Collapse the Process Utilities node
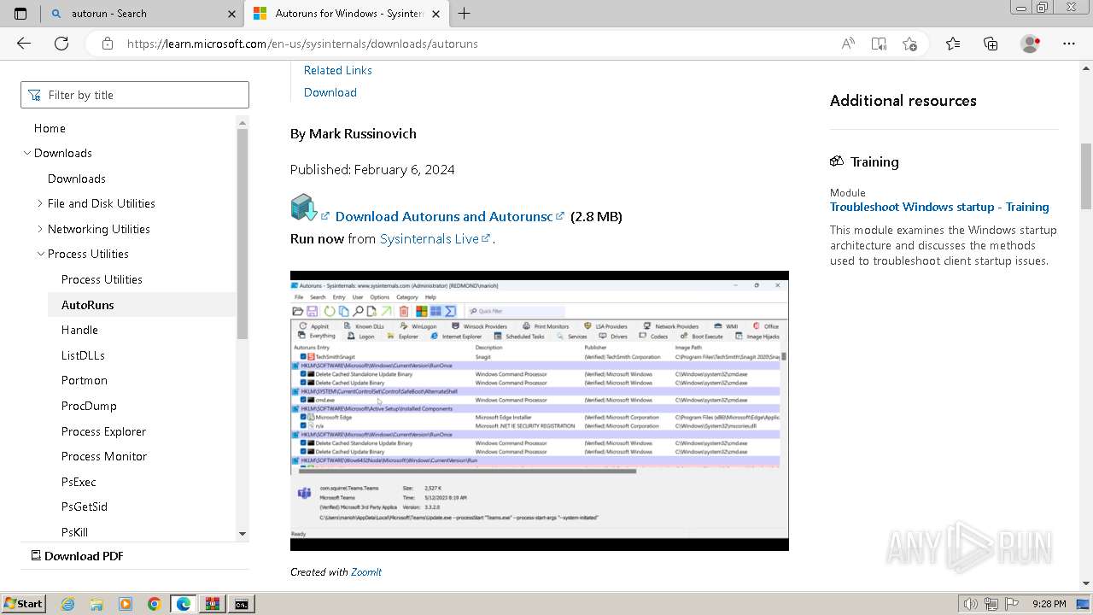 point(40,254)
